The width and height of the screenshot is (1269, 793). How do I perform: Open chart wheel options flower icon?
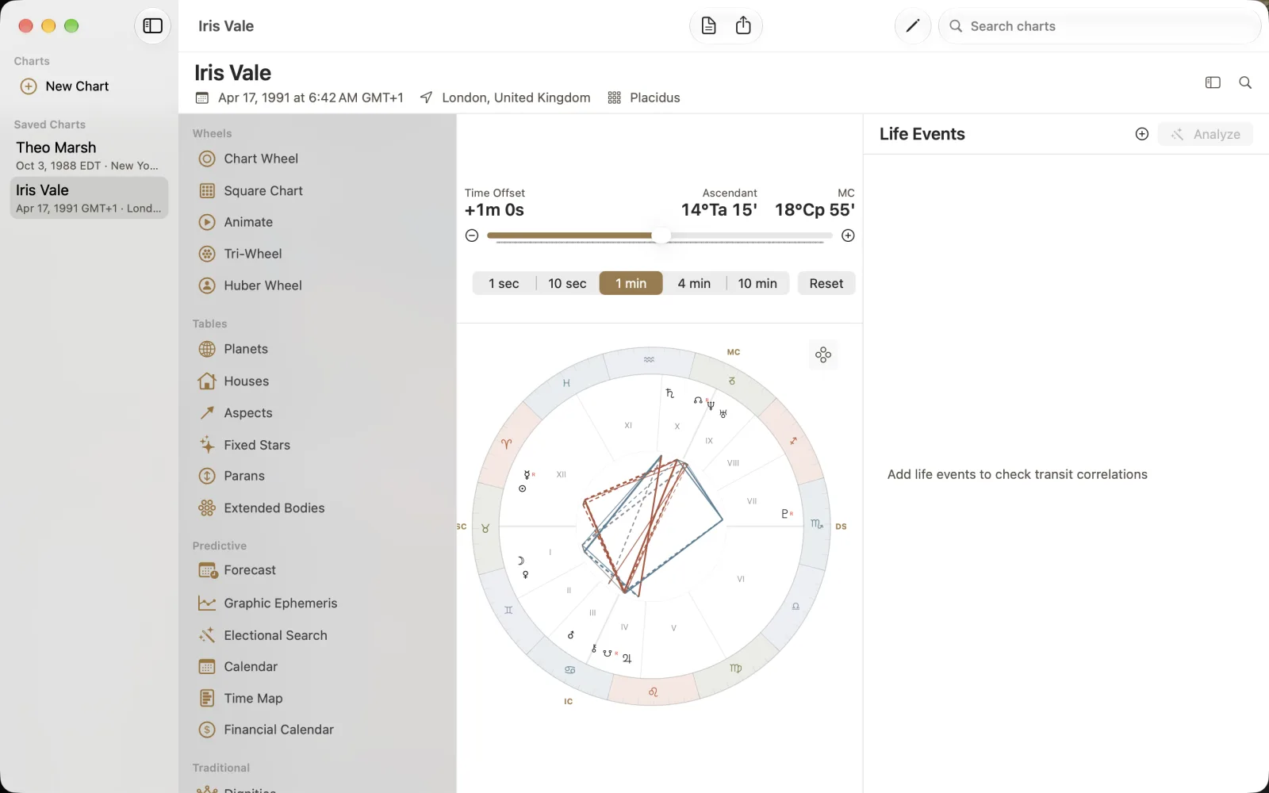coord(823,354)
